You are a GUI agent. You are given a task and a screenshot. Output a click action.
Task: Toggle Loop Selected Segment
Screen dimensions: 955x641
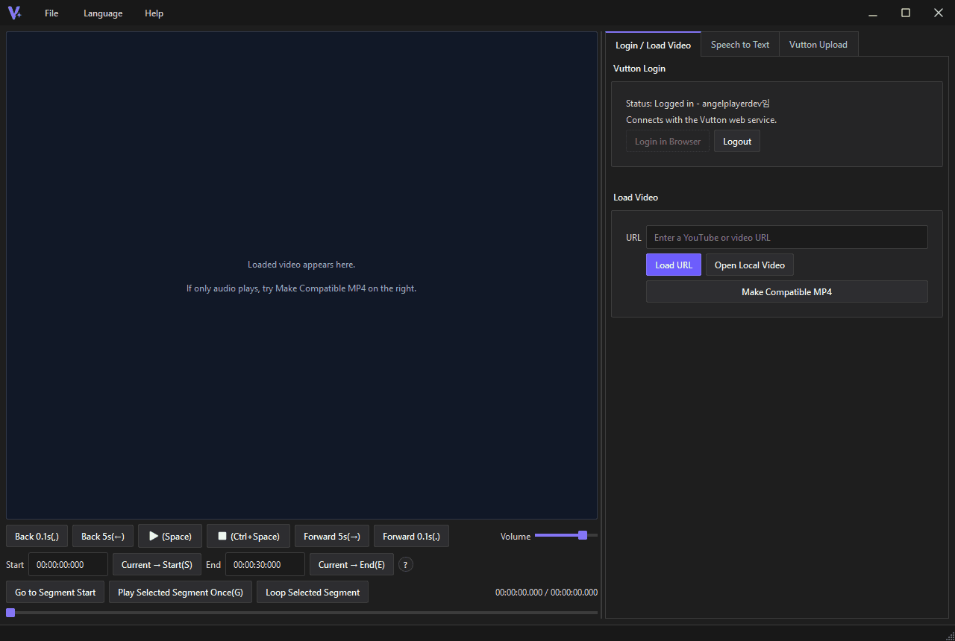pos(313,593)
